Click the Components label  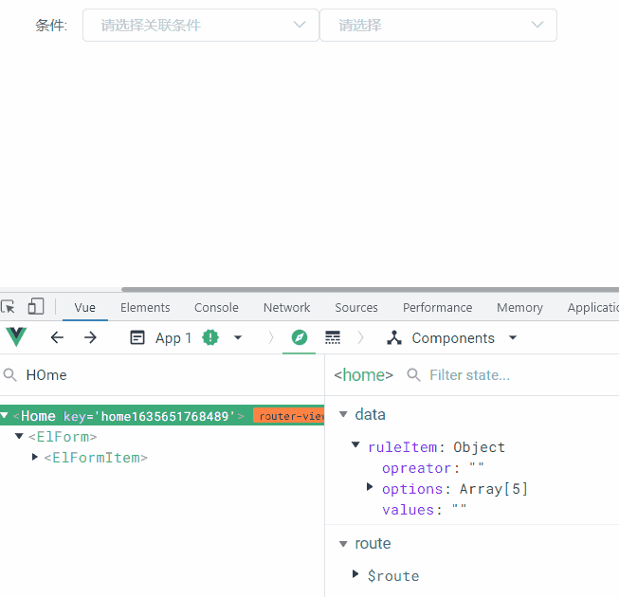coord(453,338)
